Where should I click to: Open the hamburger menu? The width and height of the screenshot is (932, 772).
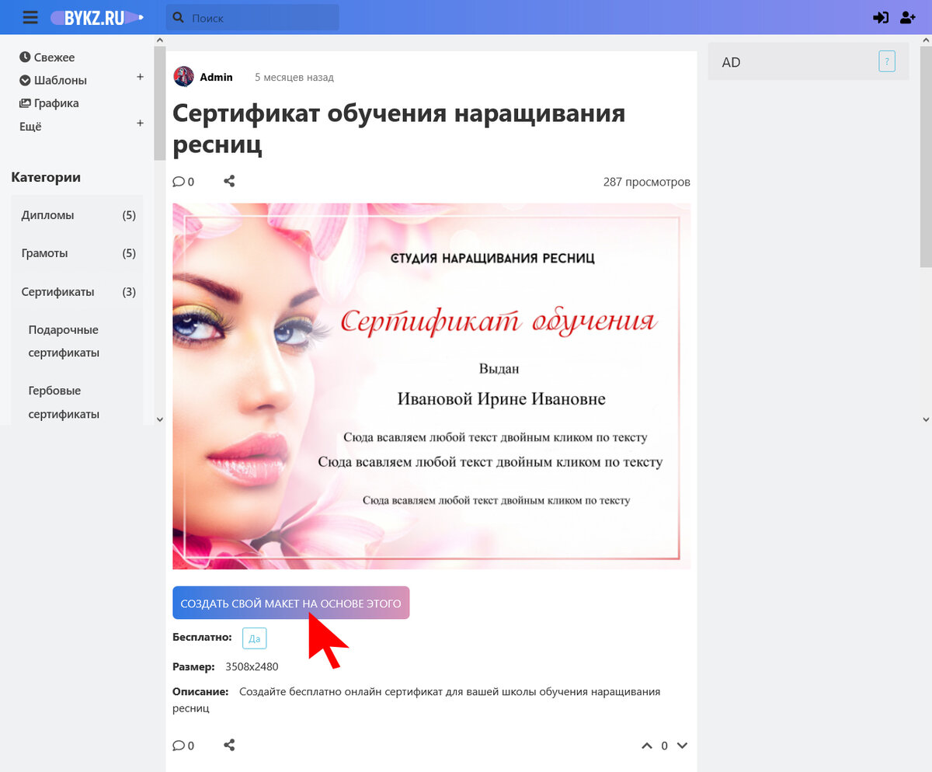coord(30,16)
